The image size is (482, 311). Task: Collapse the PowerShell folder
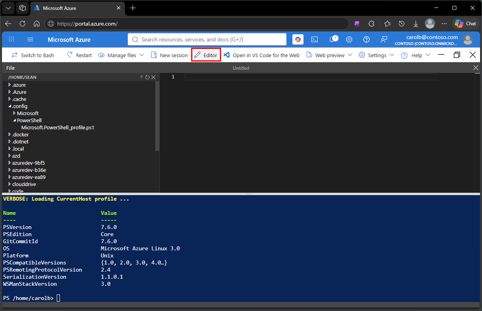point(15,120)
